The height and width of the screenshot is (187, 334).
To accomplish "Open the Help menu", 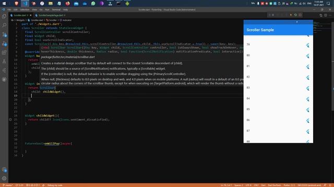I will (65, 10).
